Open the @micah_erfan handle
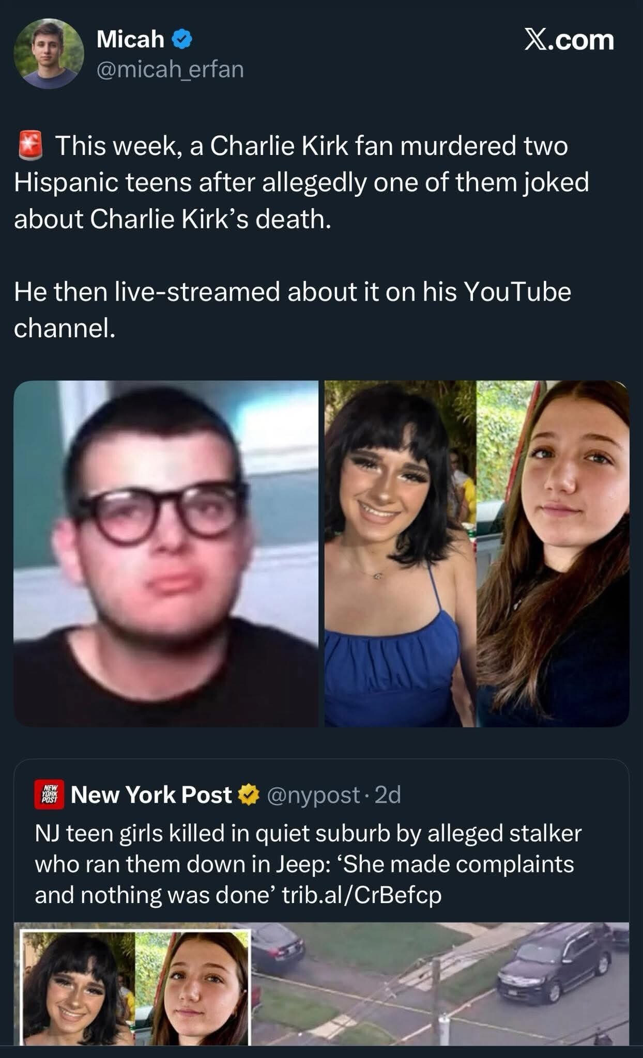 170,69
